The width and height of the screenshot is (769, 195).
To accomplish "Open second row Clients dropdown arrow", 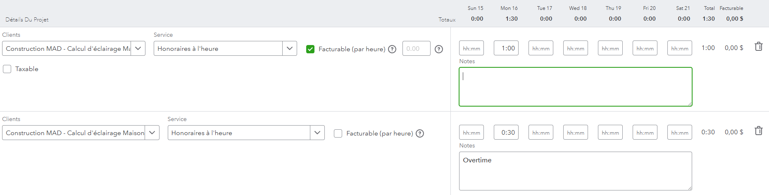I will coord(152,133).
